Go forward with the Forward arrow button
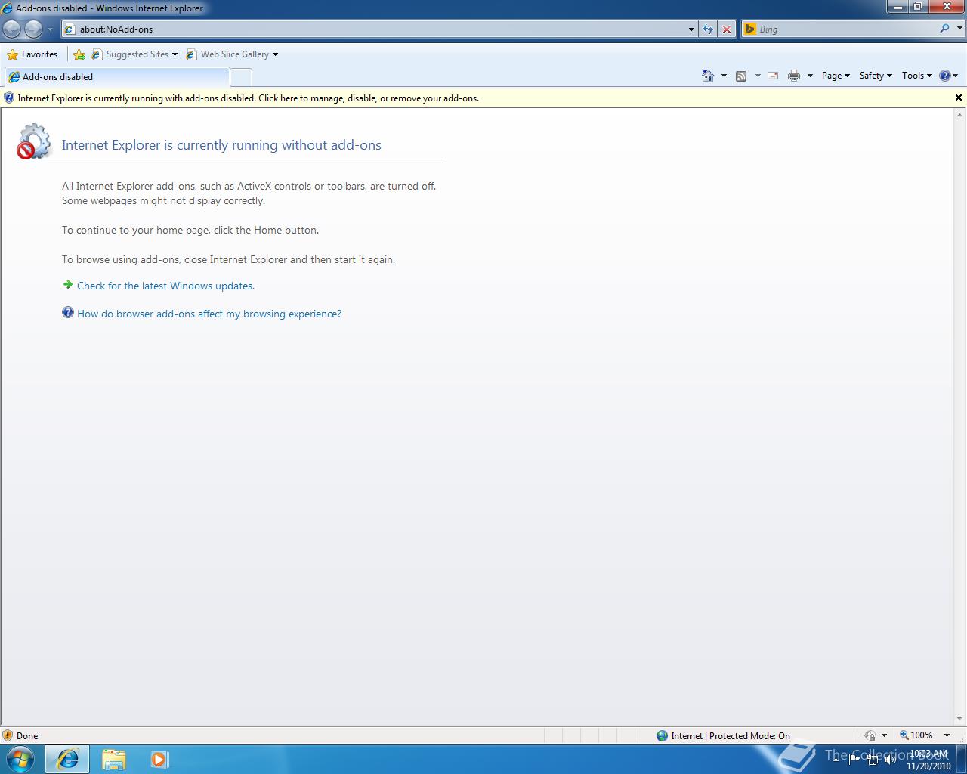 tap(33, 29)
